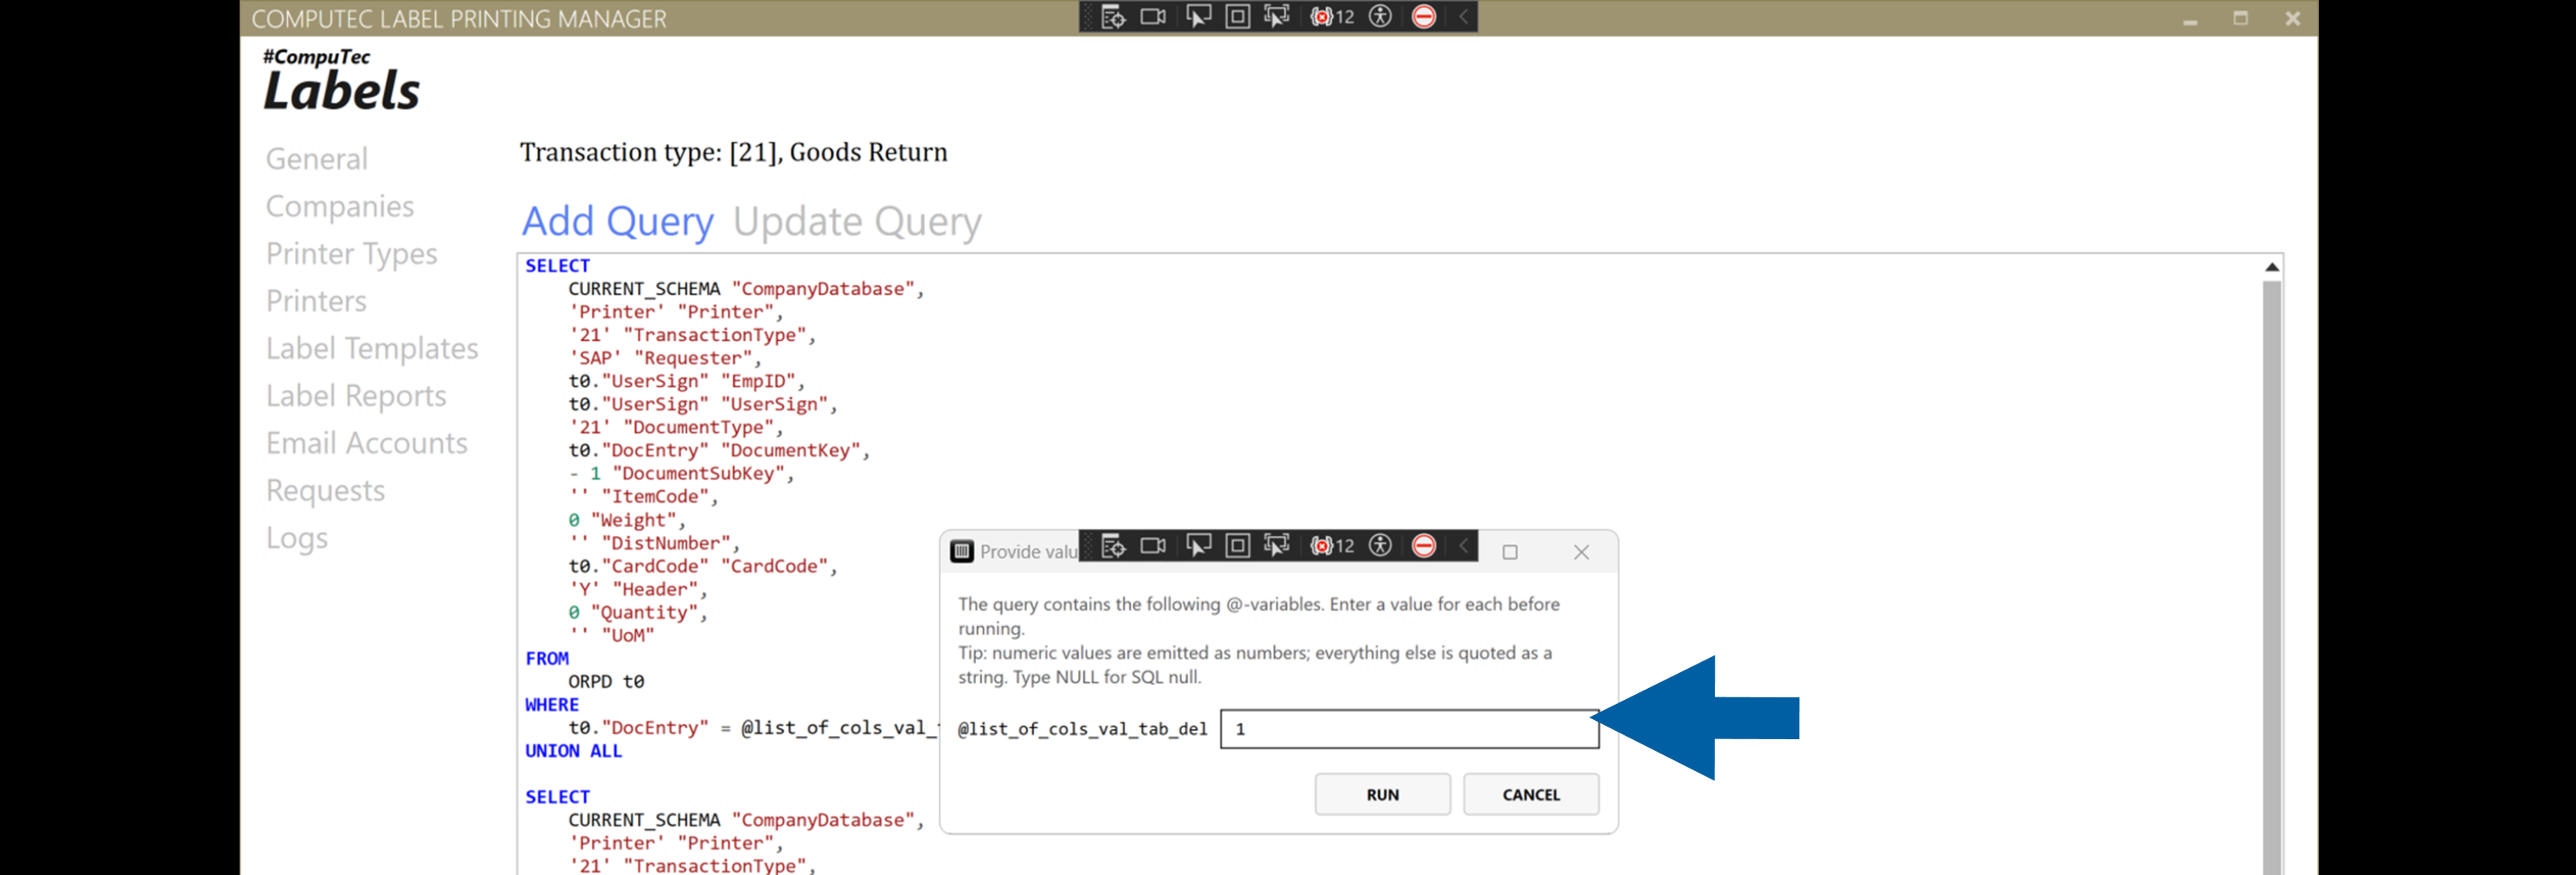
Task: Collapse the dialog debug toolbar chevron
Action: pos(1463,546)
